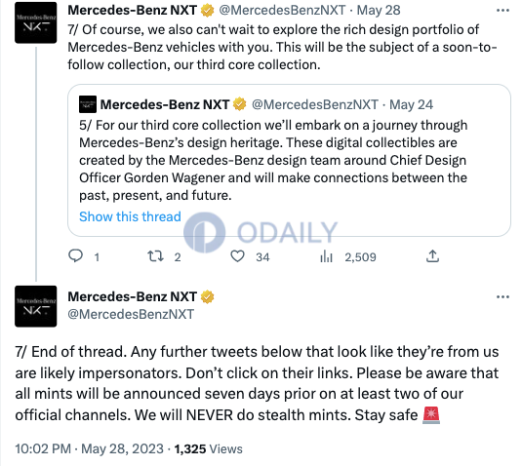
Task: Click the 10:02 PM May 28, 2023 timestamp
Action: click(89, 448)
